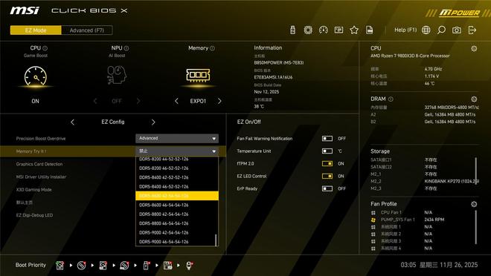The height and width of the screenshot is (276, 491).
Task: Click info icon next to NPU label
Action: click(x=126, y=48)
